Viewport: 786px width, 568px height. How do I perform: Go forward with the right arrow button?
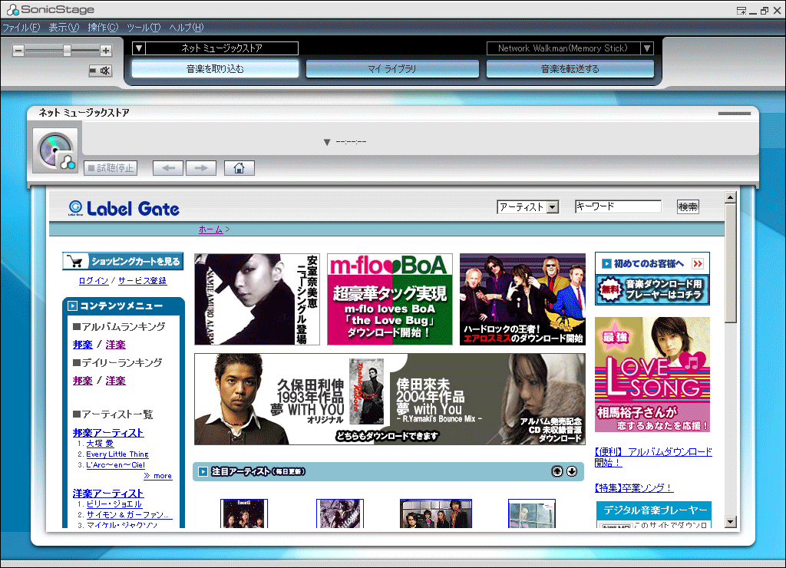(201, 168)
